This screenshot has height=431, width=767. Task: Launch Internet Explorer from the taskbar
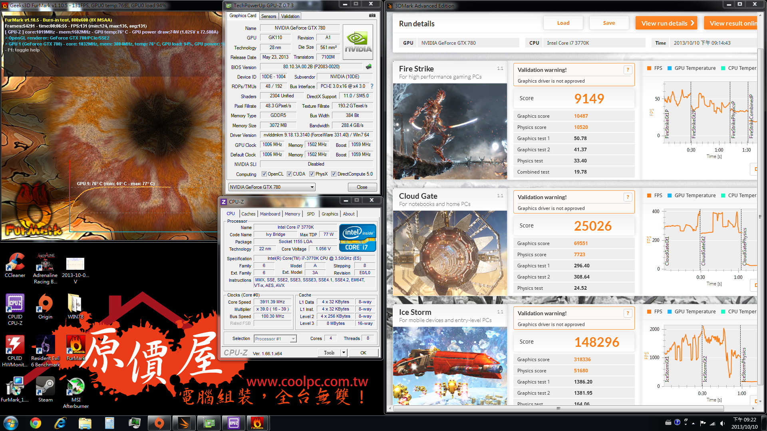[x=60, y=423]
